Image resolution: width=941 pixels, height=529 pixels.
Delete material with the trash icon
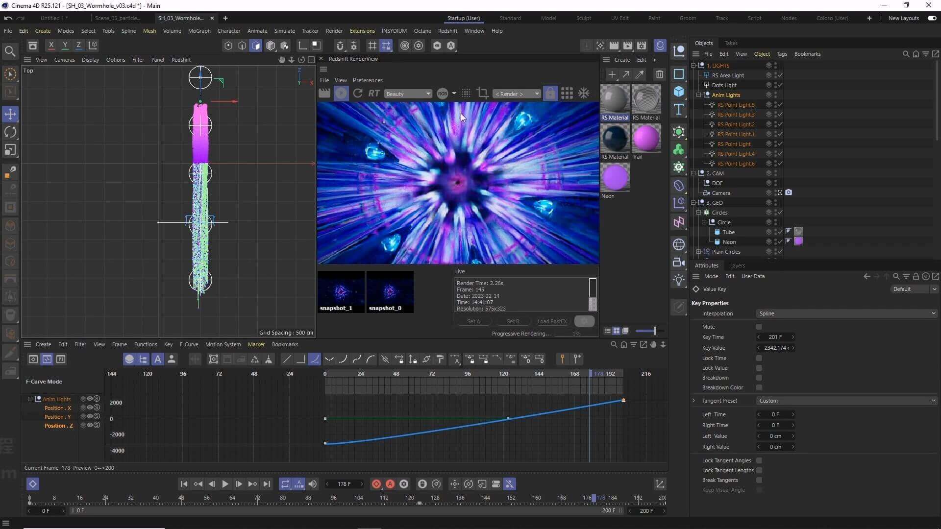click(x=659, y=74)
